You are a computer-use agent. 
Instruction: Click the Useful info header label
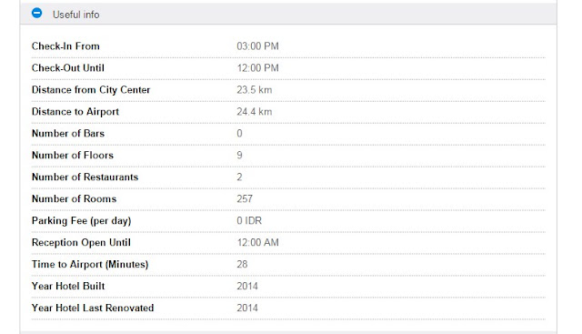point(75,15)
